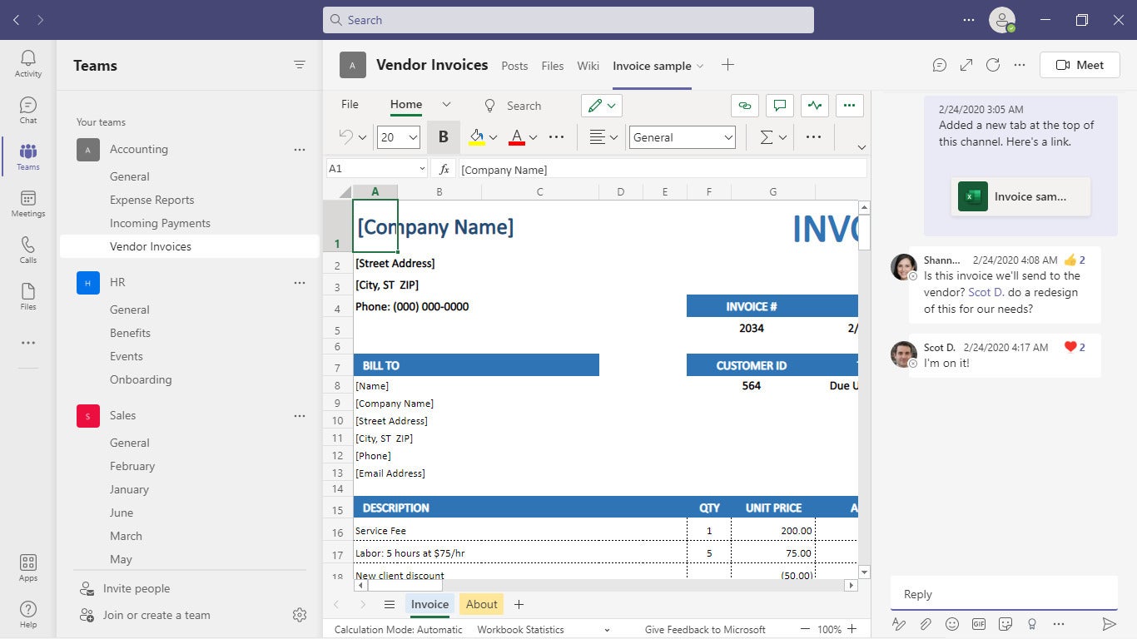Click Excel Undo button
This screenshot has width=1137, height=639.
click(346, 137)
